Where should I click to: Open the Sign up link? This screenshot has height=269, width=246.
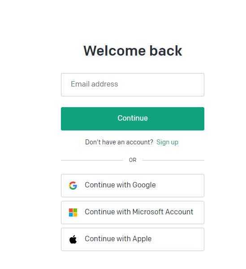click(x=167, y=142)
